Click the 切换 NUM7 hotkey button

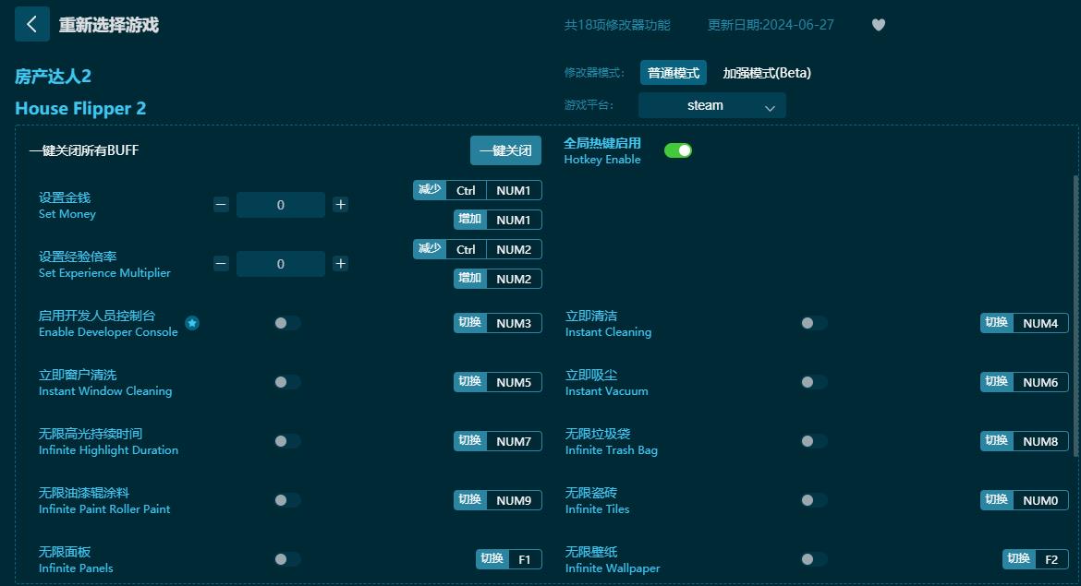click(498, 441)
